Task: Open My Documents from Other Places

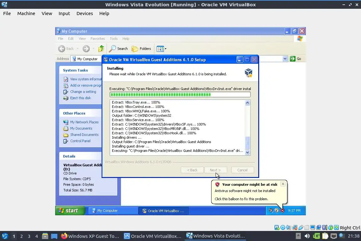Action: (78, 128)
